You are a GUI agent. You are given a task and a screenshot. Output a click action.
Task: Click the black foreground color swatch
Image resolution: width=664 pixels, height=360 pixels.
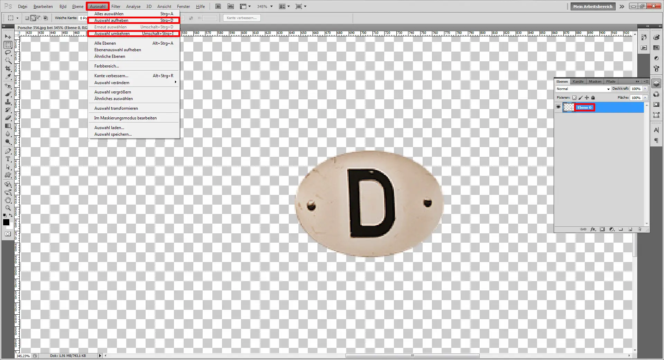pos(6,223)
